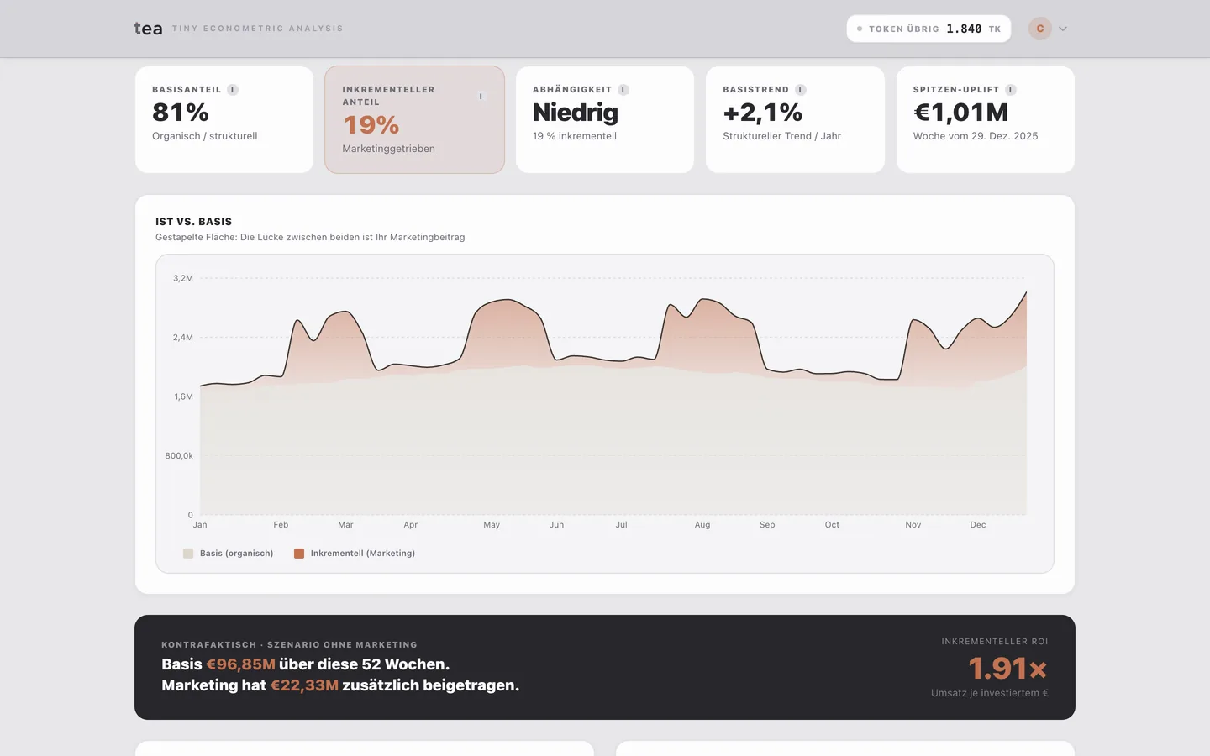Image resolution: width=1210 pixels, height=756 pixels.
Task: Click the 'Marketinggetrieben' caption
Action: (388, 149)
